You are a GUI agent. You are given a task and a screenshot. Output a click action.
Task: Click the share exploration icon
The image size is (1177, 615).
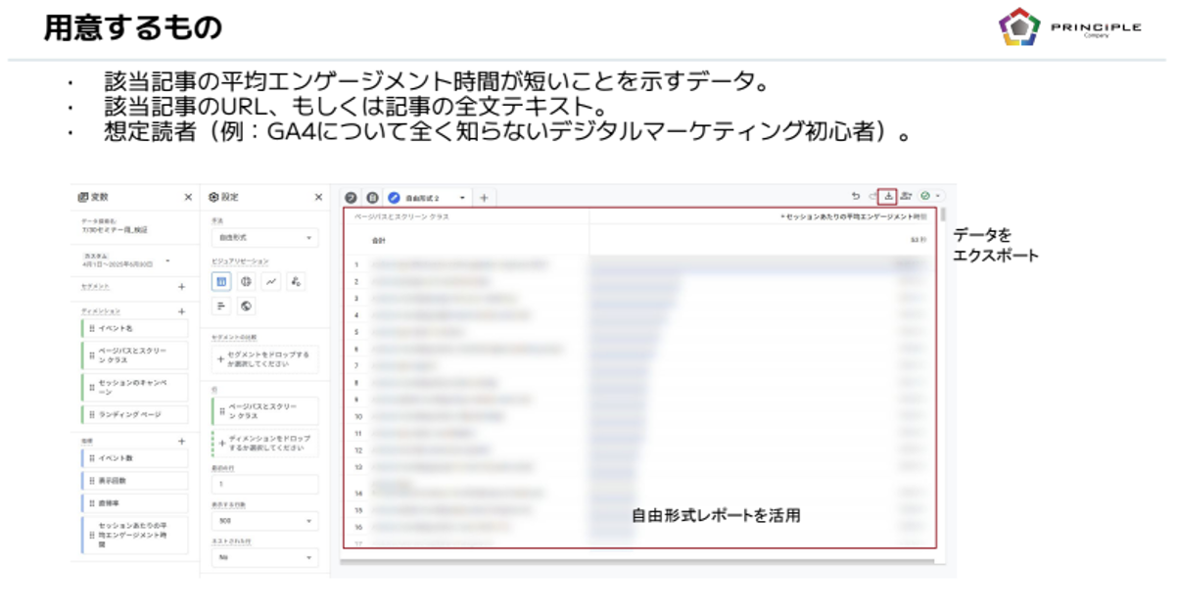pyautogui.click(x=906, y=197)
